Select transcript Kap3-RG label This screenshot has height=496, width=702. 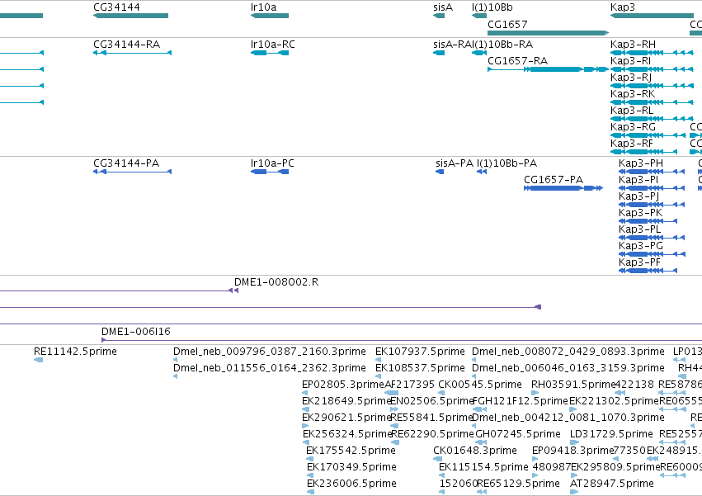[633, 127]
